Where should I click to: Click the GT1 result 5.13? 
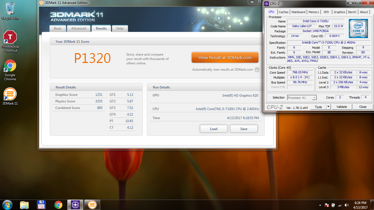coord(130,95)
